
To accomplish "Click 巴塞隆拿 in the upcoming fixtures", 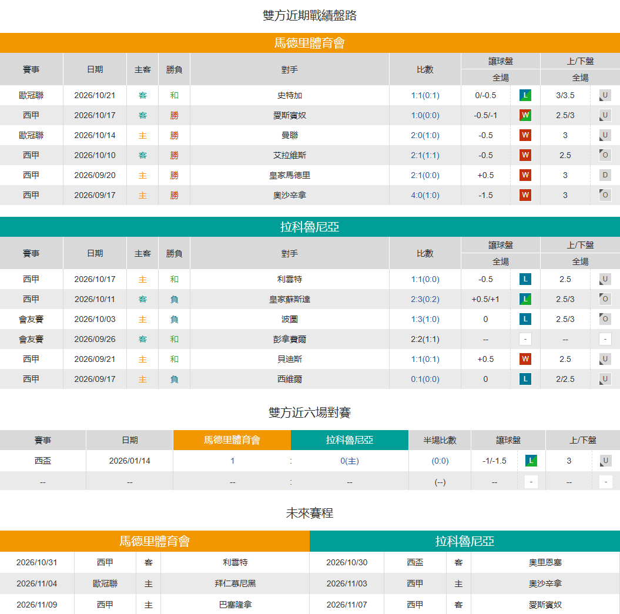I will click(x=235, y=605).
